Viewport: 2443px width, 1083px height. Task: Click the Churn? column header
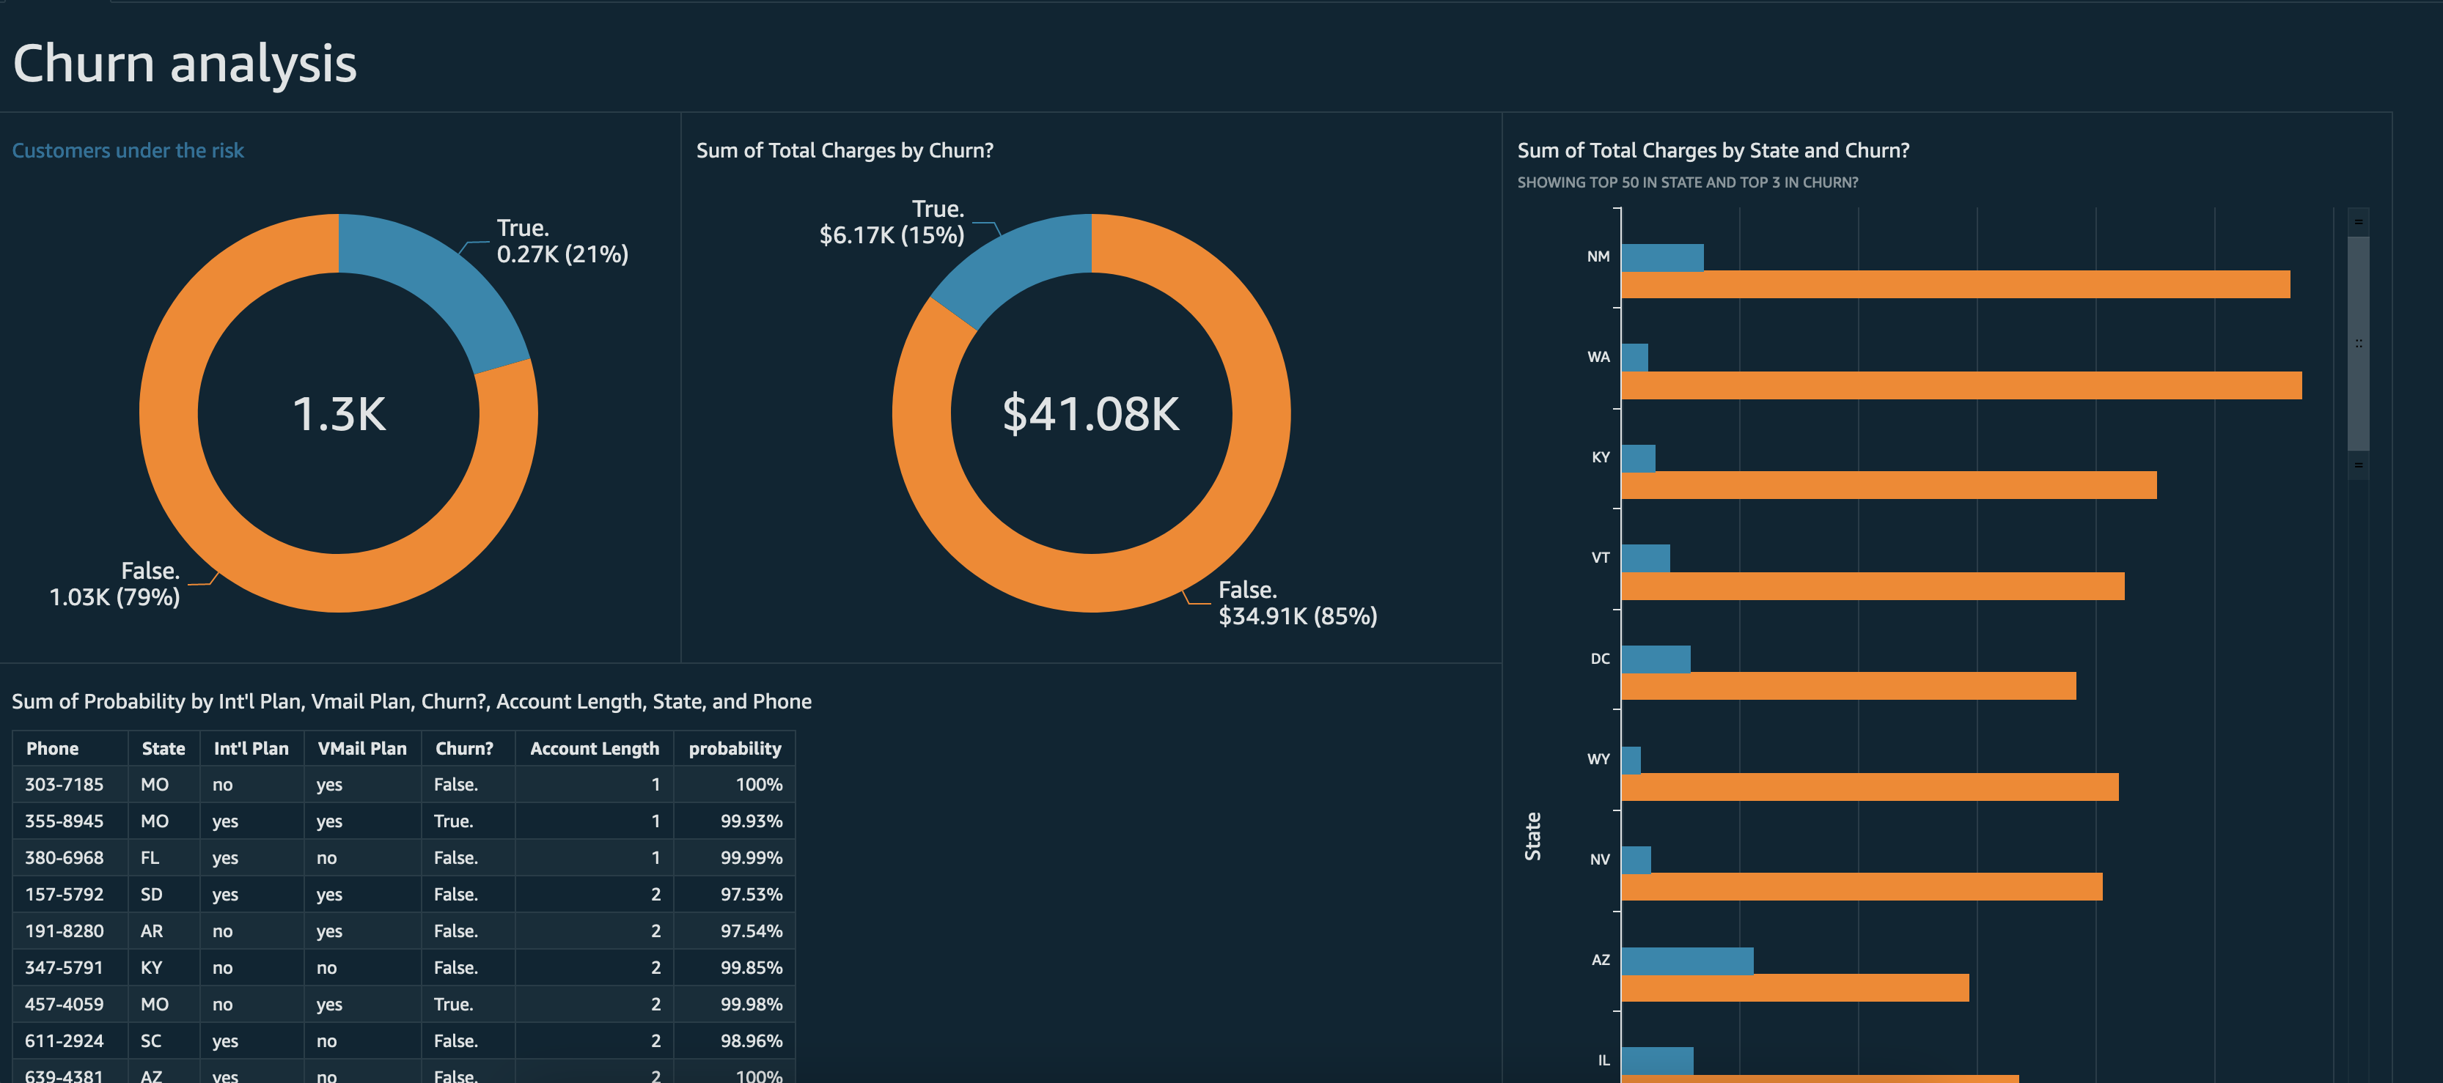pyautogui.click(x=464, y=749)
